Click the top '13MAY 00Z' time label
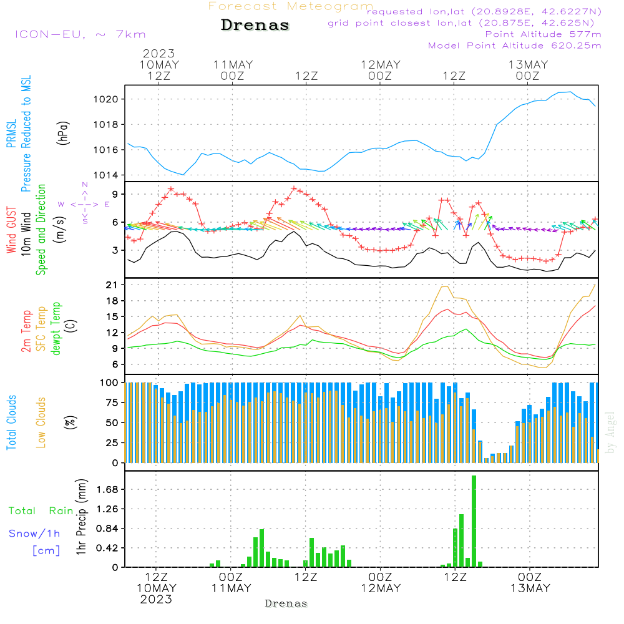The image size is (624, 624). tap(528, 70)
